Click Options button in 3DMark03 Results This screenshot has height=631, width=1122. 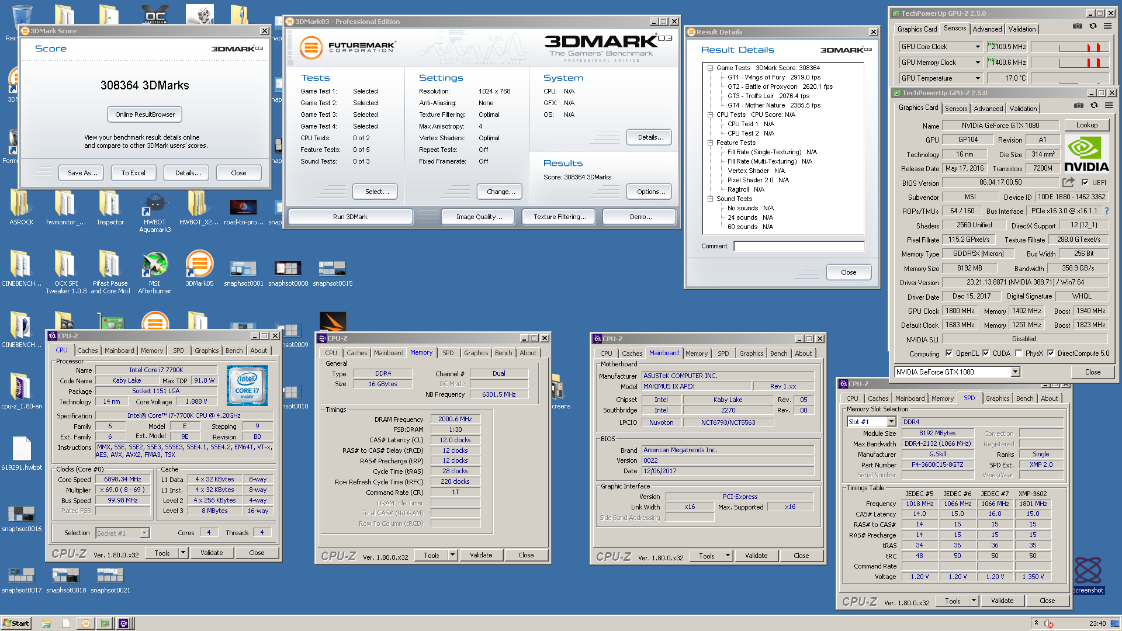coord(650,192)
